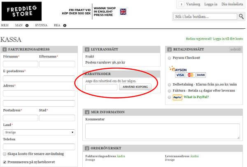Click the plus icon next to MAN
The image size is (247, 167).
pos(27,25)
